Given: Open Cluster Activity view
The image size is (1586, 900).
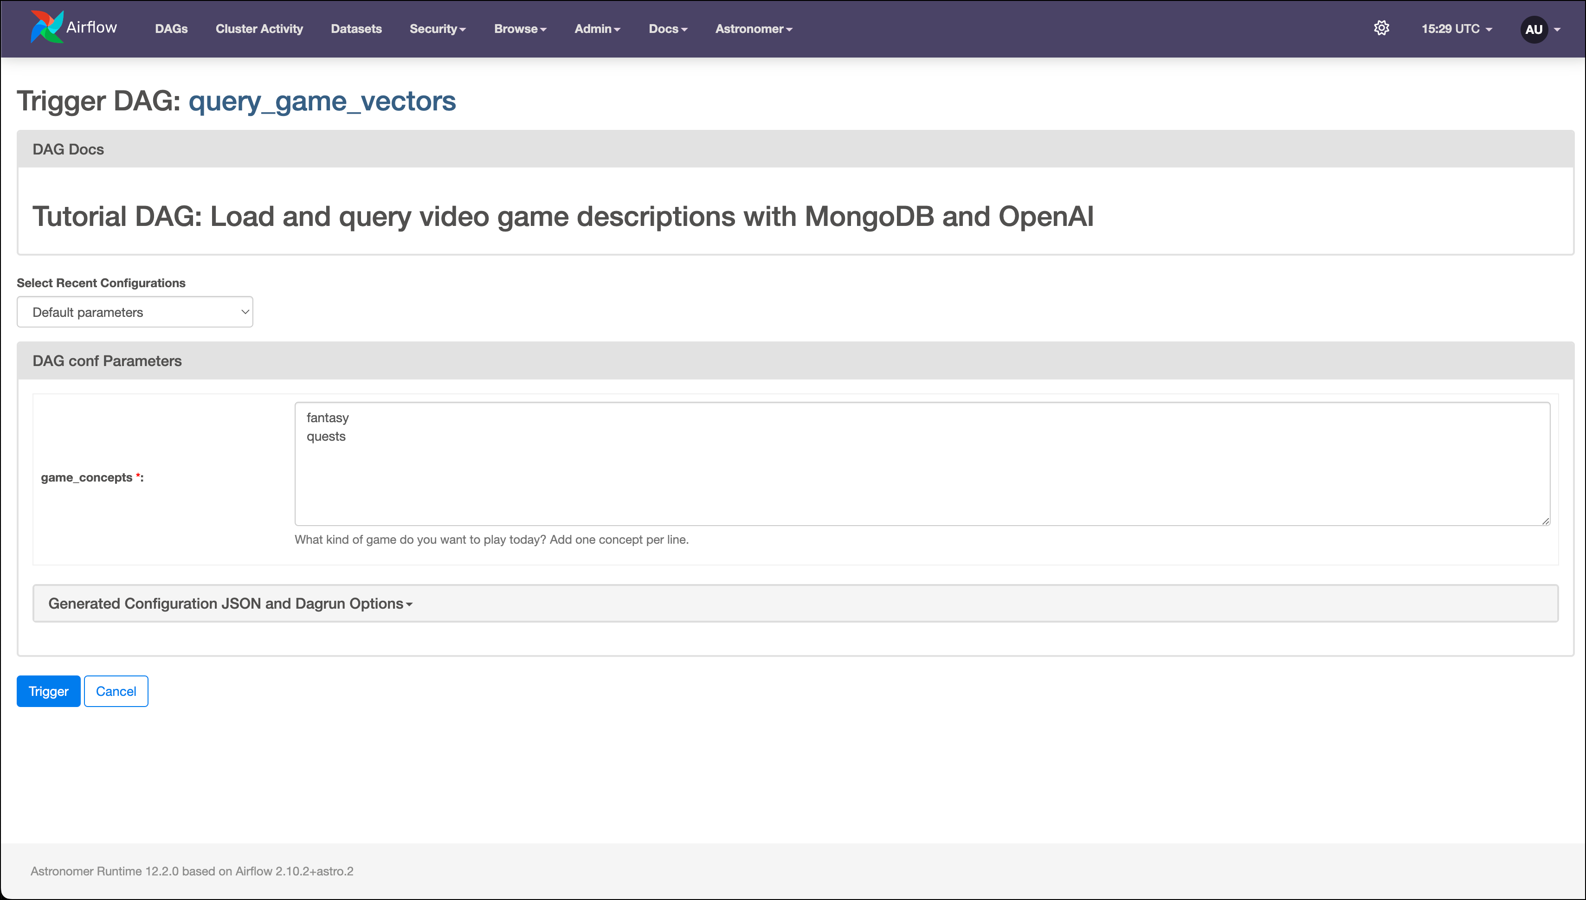Looking at the screenshot, I should [259, 29].
